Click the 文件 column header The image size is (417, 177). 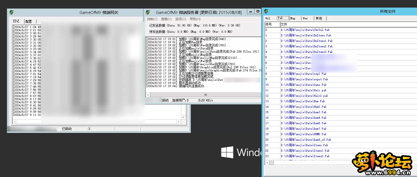(x=348, y=24)
